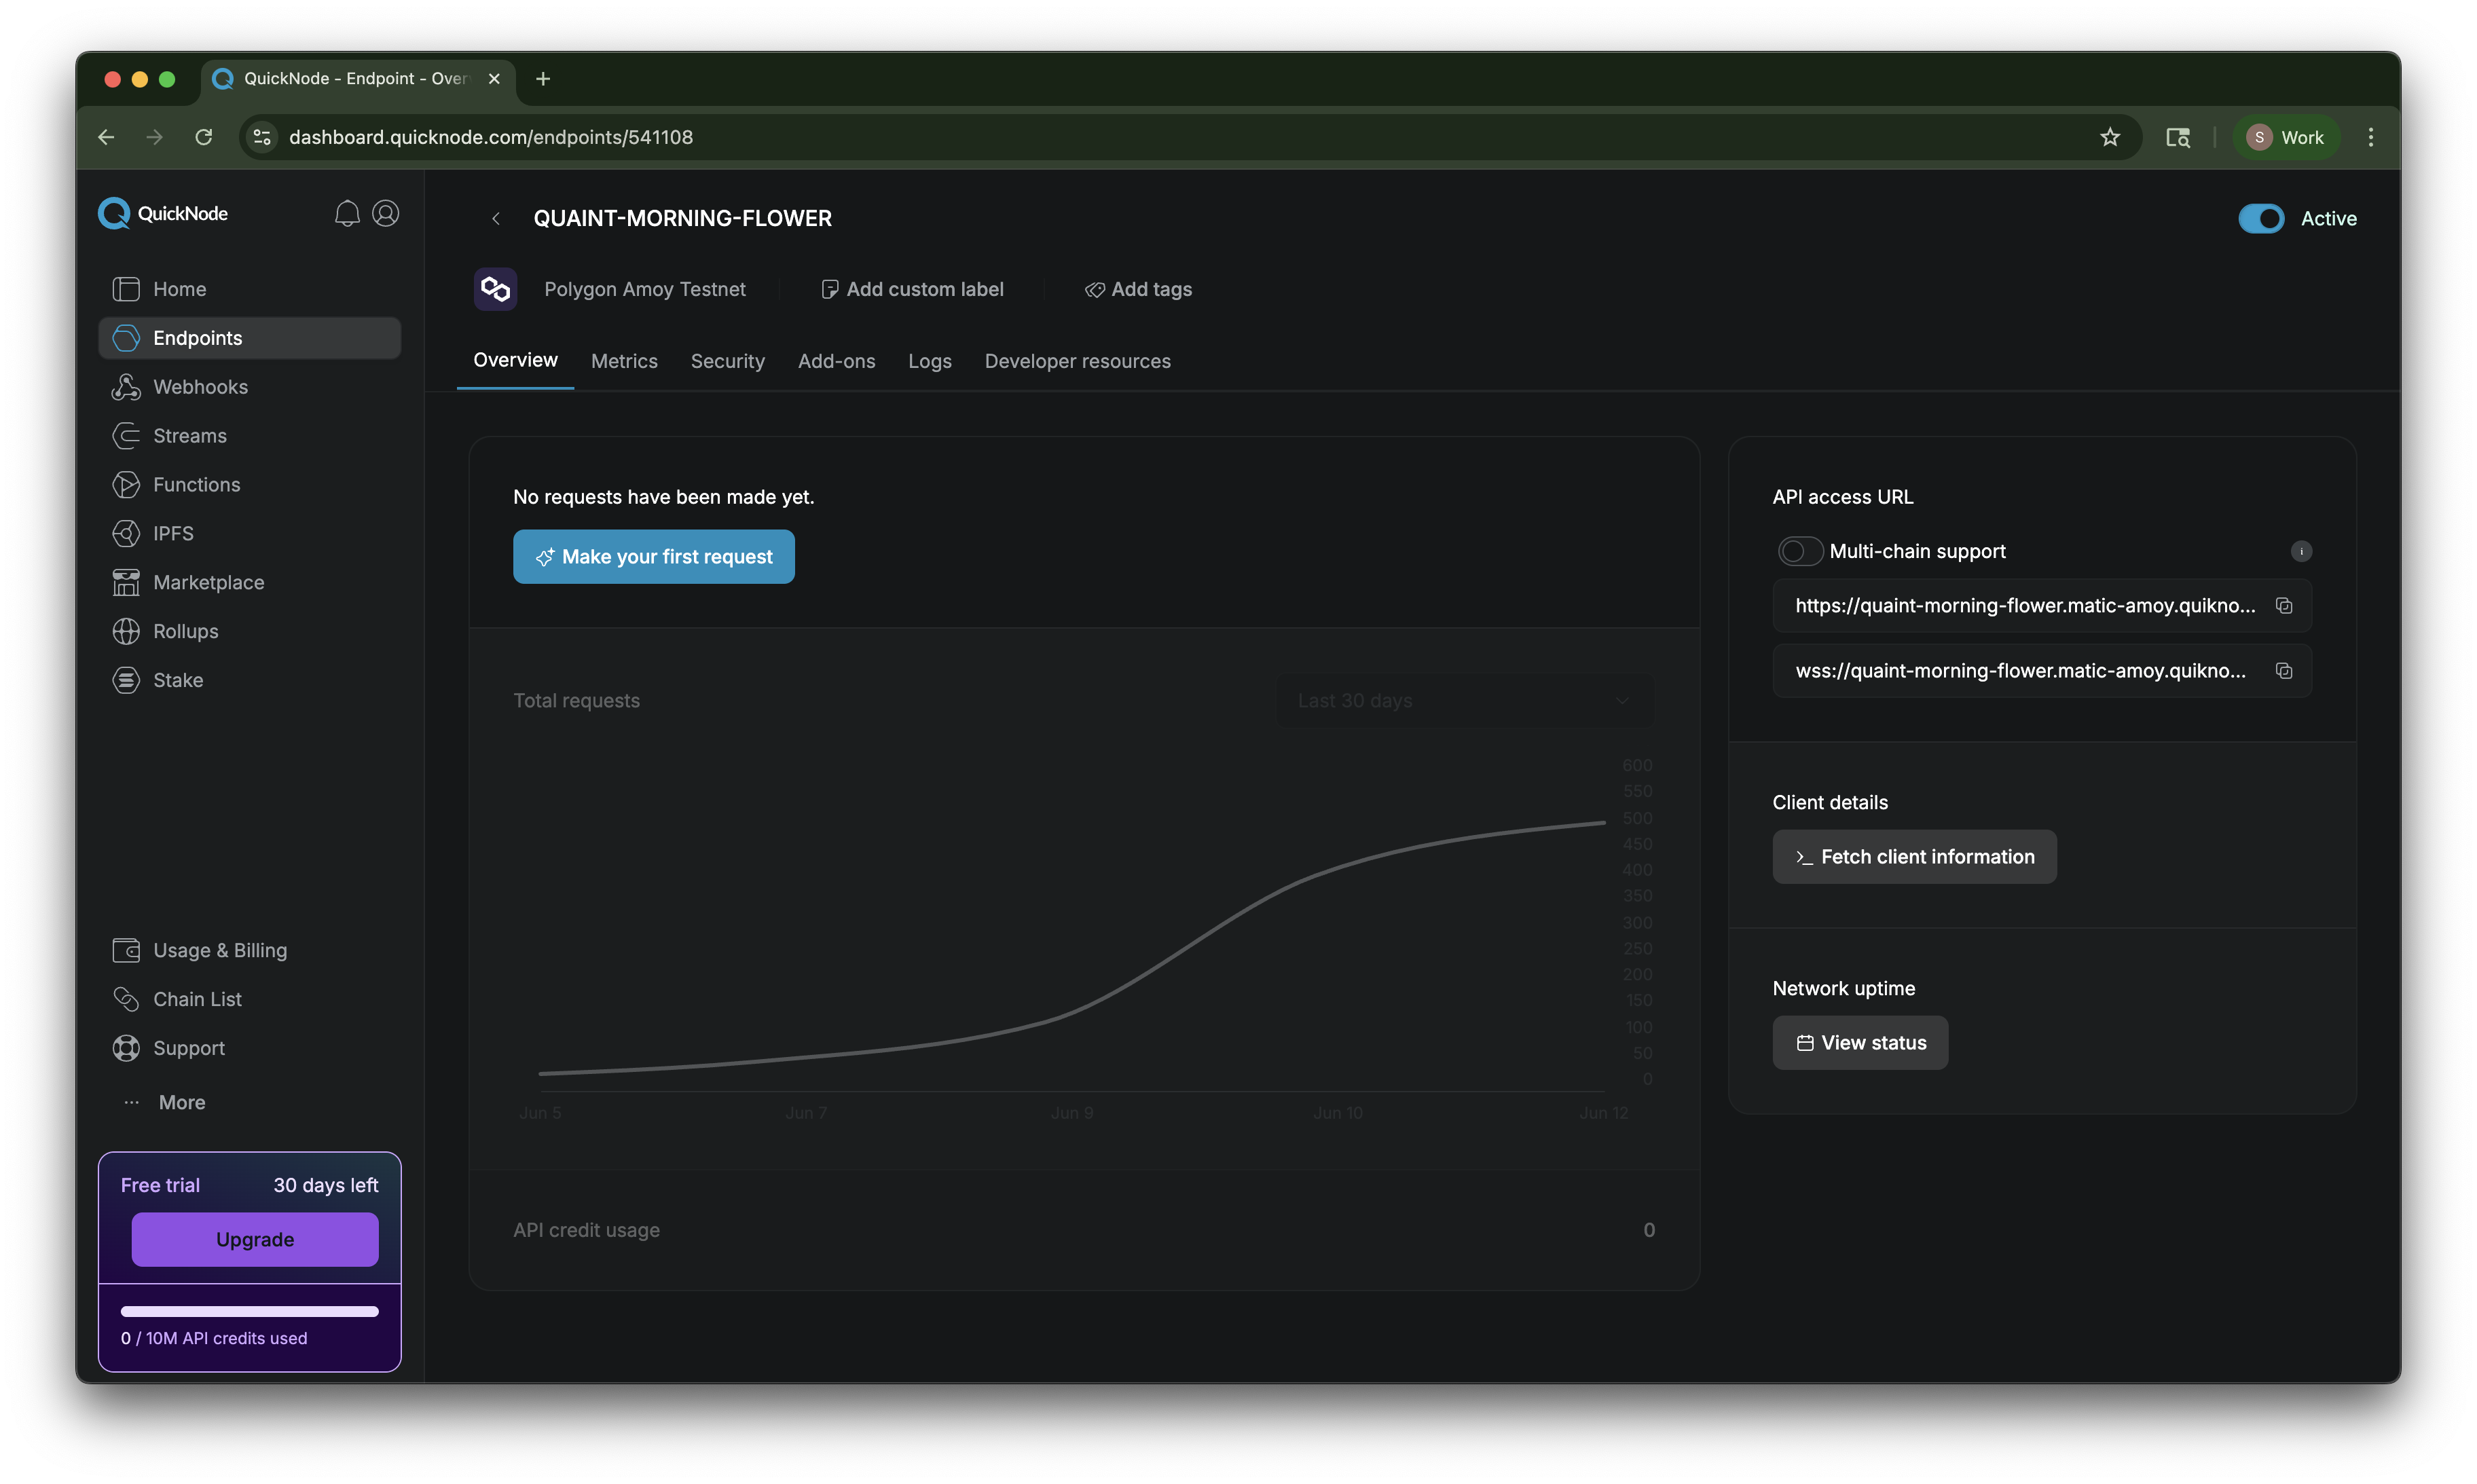Collapse back with the endpoint back arrow
Screen dimensions: 2477x1484
(x=495, y=218)
